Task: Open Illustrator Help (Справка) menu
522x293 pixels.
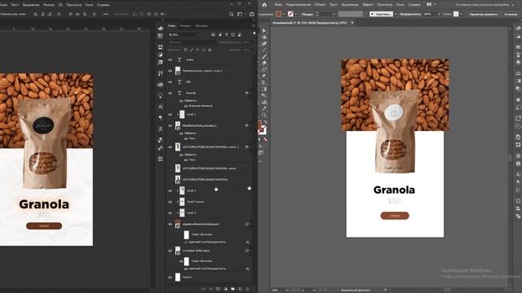Action: pos(414,5)
